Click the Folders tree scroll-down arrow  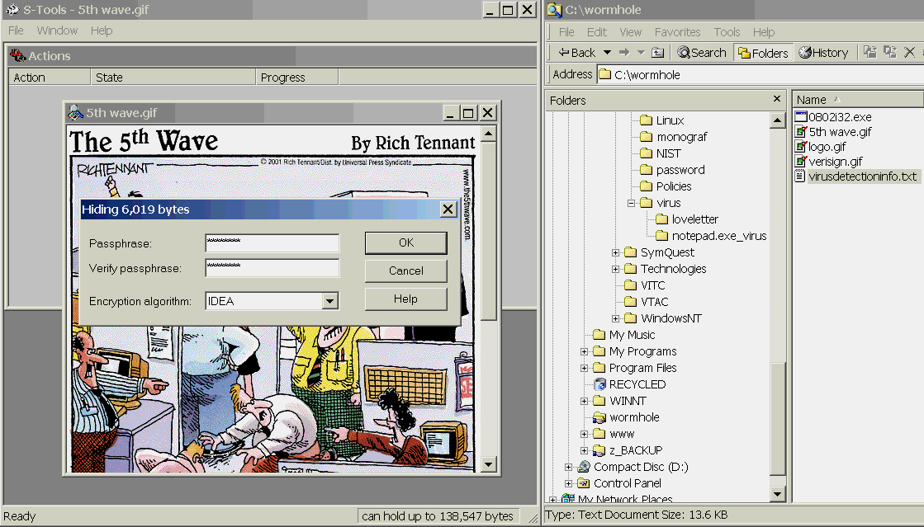(778, 494)
